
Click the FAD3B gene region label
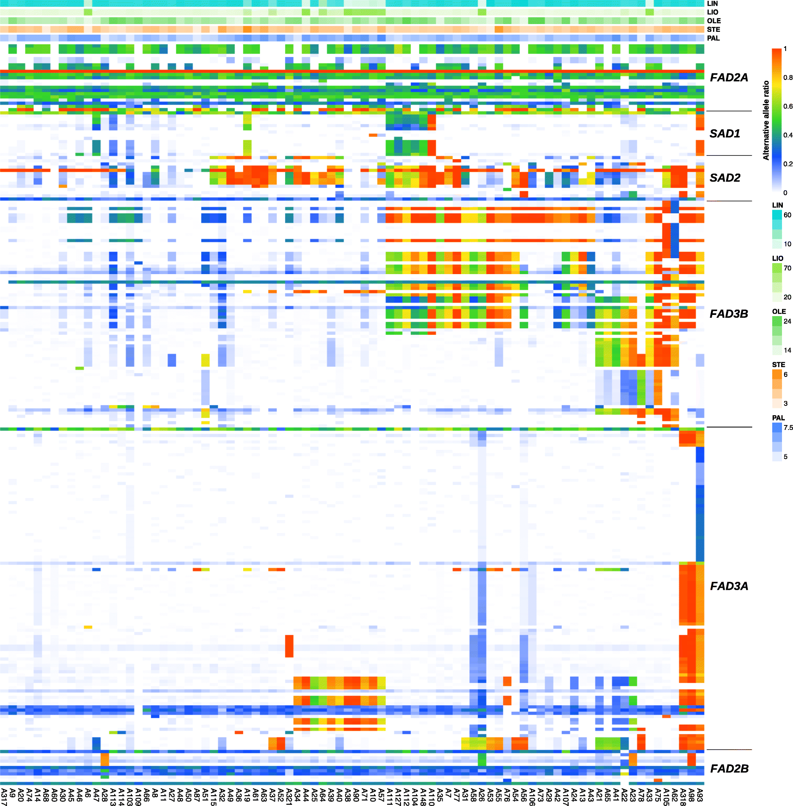729,314
